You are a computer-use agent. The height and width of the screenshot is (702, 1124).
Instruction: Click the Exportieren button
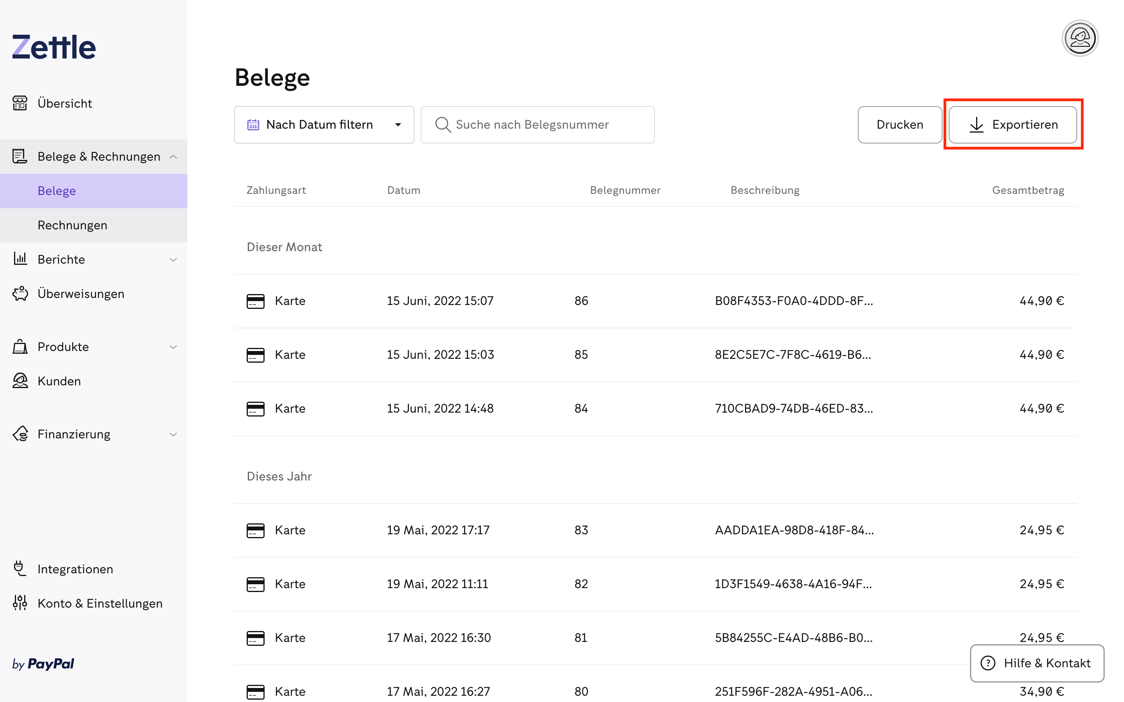[x=1012, y=124]
